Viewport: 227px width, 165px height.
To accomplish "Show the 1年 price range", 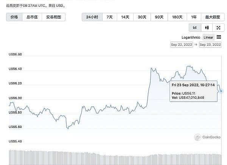I will [x=194, y=17].
